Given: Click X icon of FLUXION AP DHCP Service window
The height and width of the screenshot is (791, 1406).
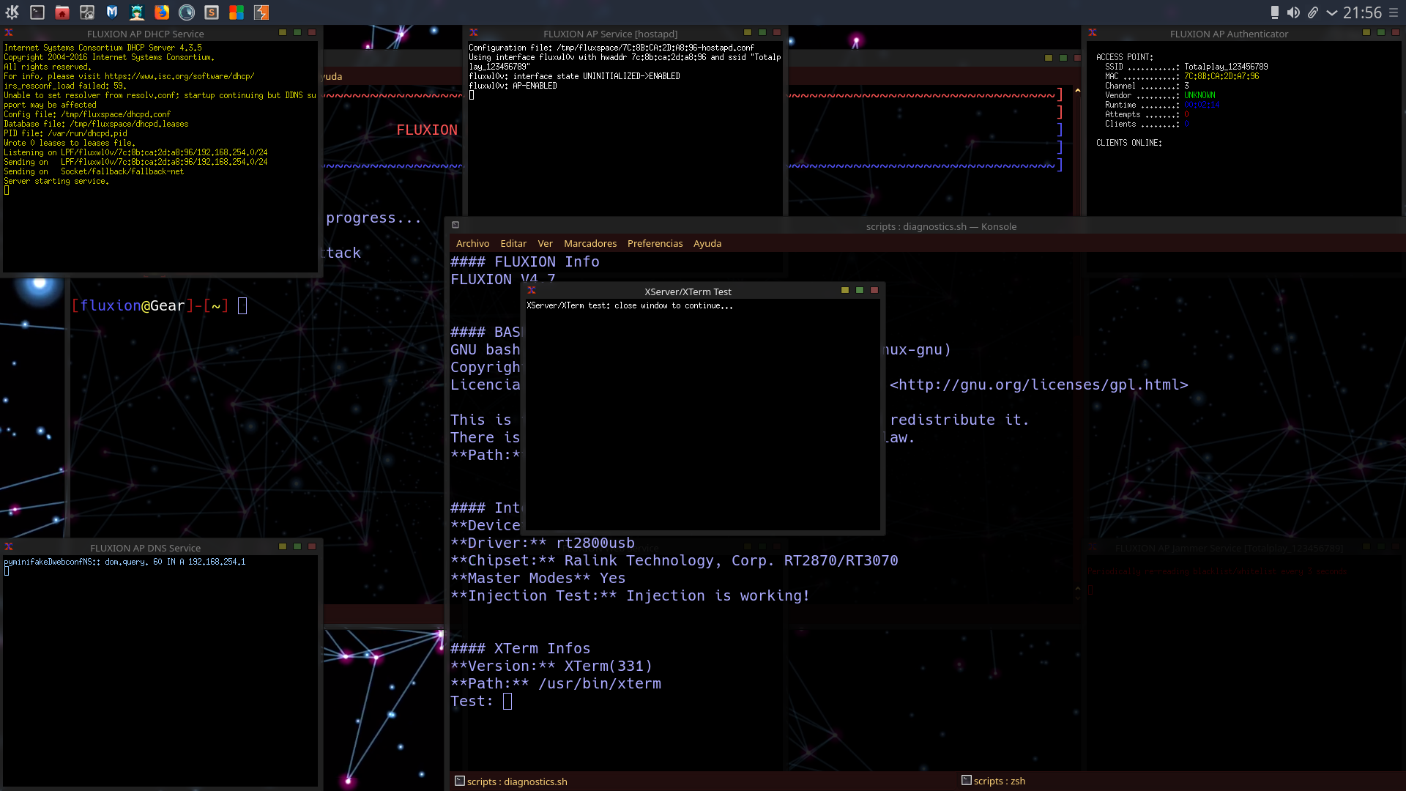Looking at the screenshot, I should coord(9,33).
